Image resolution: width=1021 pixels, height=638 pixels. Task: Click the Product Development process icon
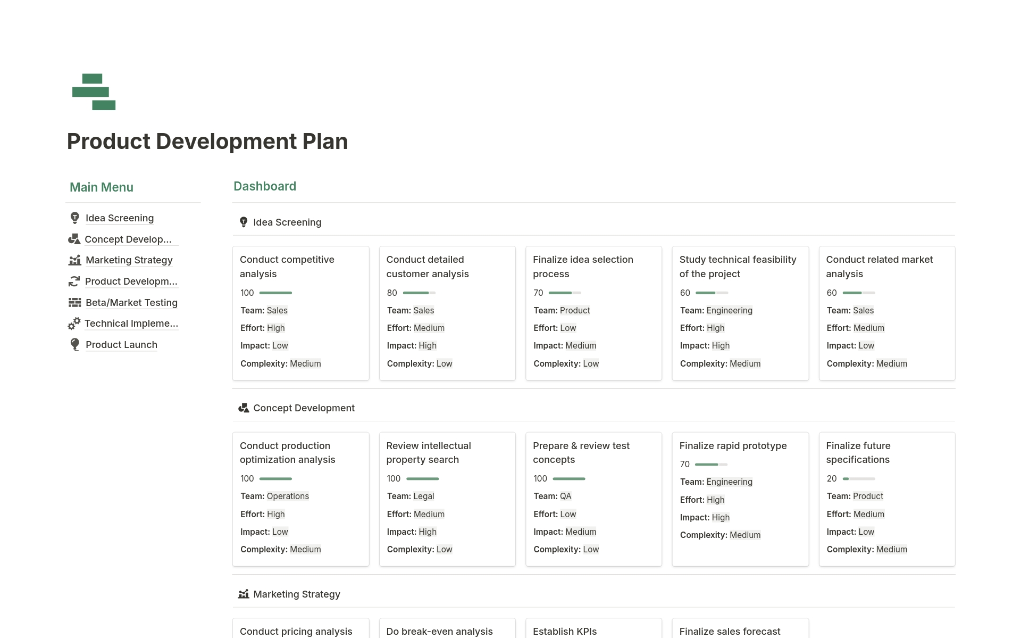pos(74,281)
